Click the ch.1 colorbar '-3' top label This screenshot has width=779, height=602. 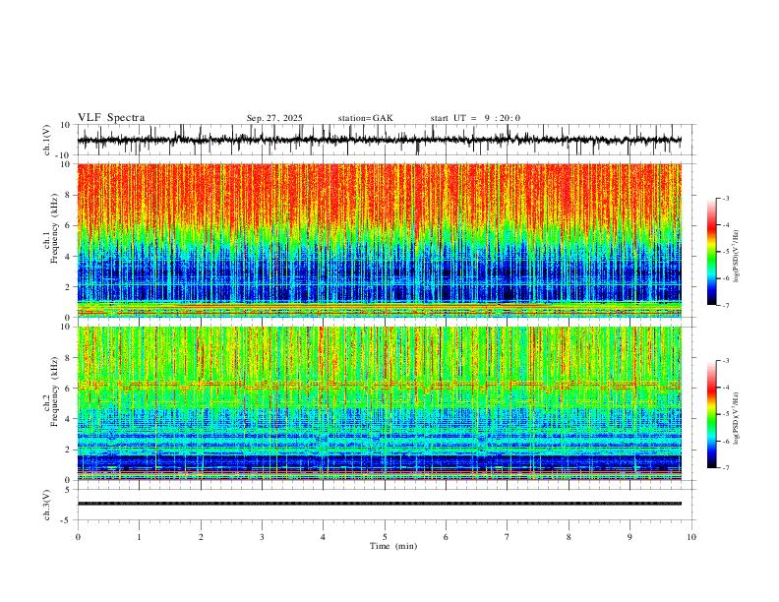725,198
